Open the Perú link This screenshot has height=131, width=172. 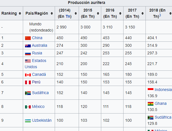(36, 82)
